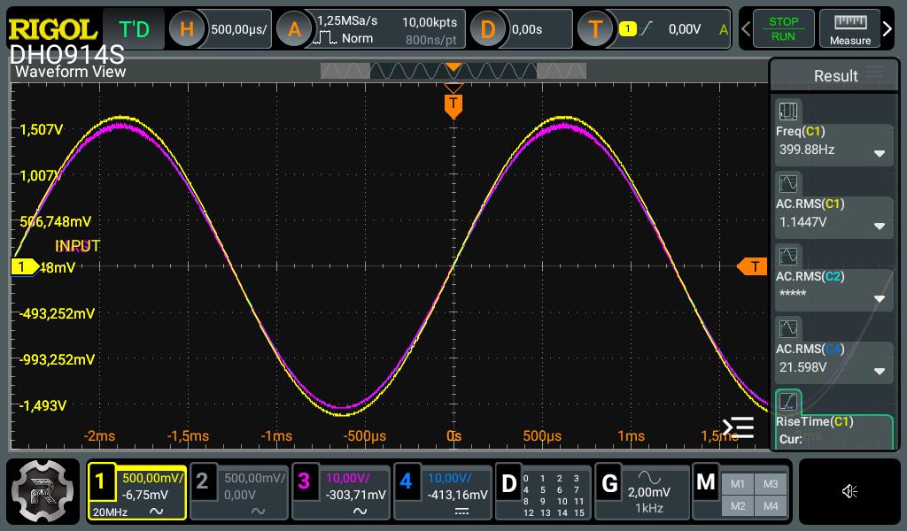Toggle channel 4 via its blue label
This screenshot has width=907, height=531.
click(406, 481)
